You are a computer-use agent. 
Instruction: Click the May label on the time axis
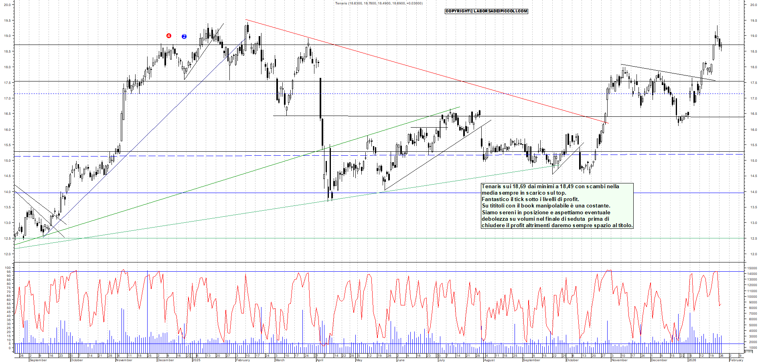coord(359,360)
